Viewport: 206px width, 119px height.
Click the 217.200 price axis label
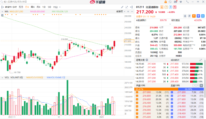[129, 41]
